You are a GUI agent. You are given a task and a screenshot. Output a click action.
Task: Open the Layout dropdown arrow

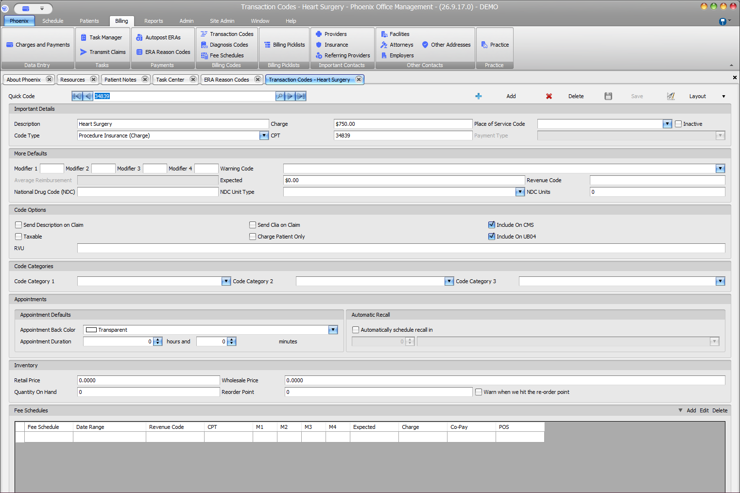click(x=723, y=96)
